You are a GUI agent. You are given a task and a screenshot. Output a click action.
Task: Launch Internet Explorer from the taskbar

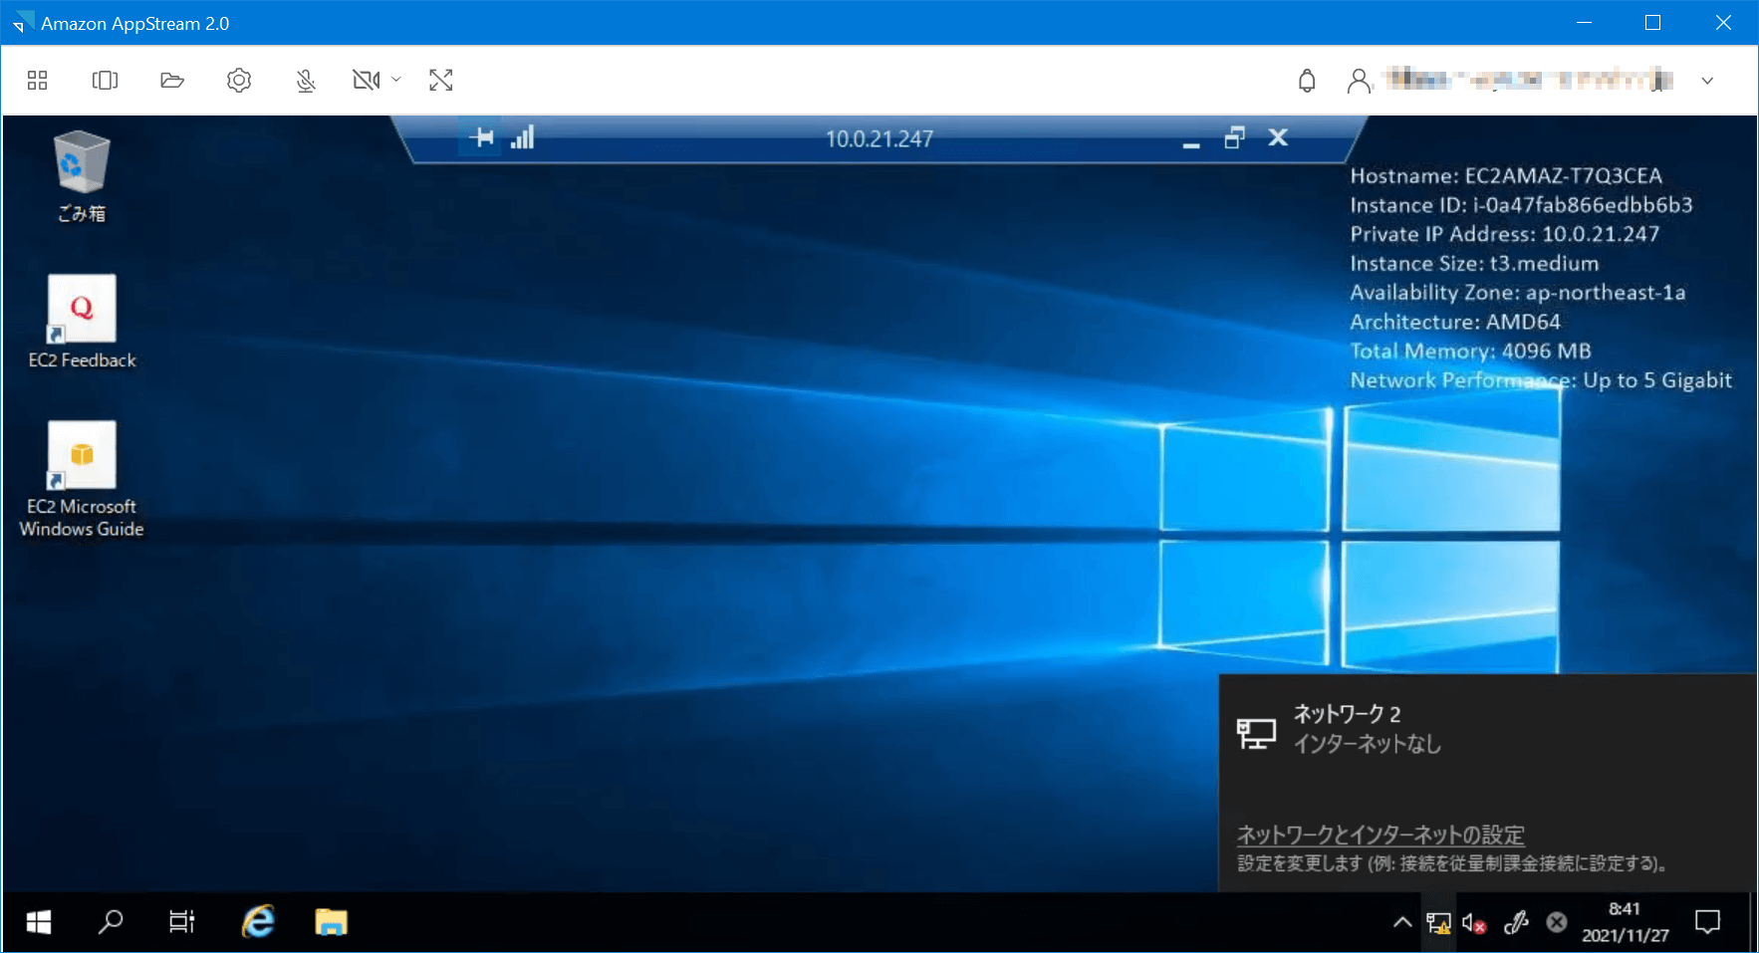(256, 921)
